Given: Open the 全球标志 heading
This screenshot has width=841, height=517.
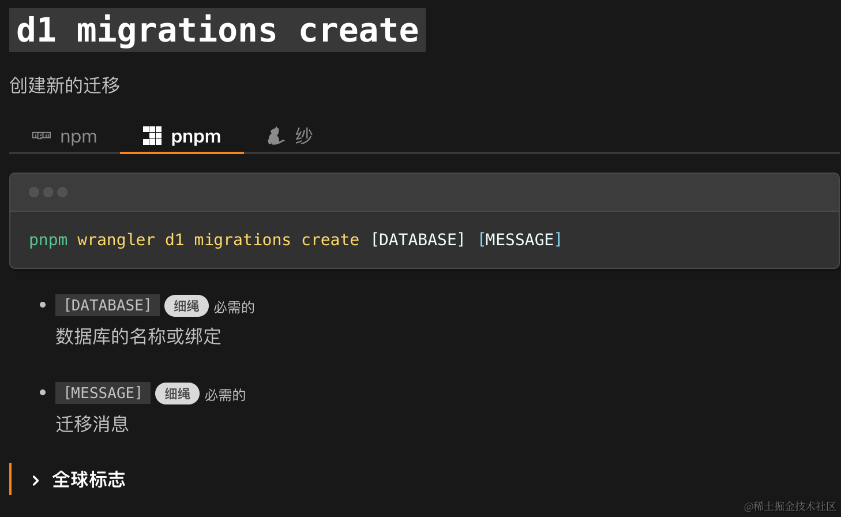Looking at the screenshot, I should pyautogui.click(x=89, y=479).
